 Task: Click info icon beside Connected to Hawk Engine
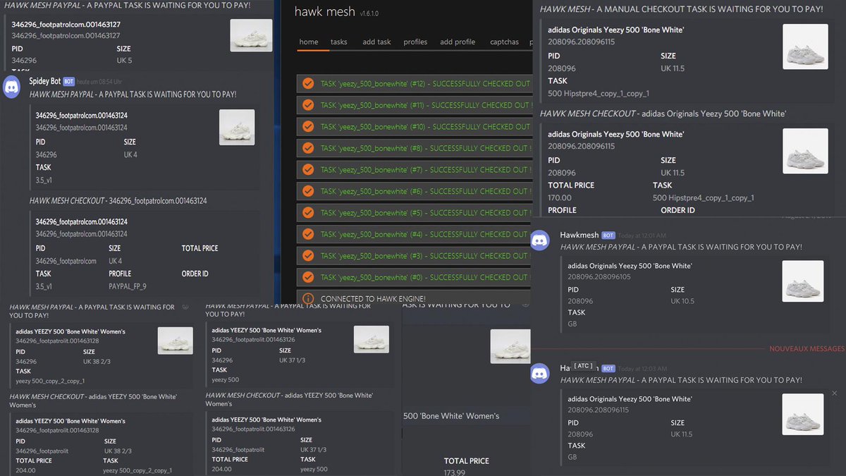pos(308,298)
